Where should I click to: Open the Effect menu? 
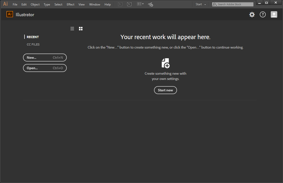[70, 4]
